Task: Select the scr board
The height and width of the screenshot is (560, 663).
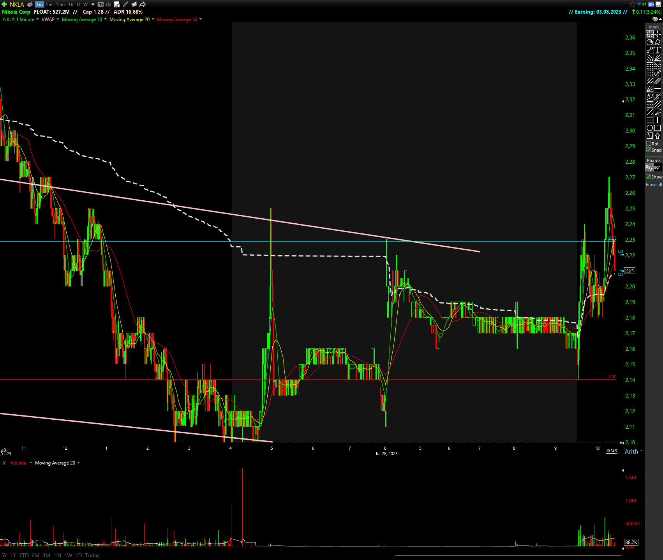Action: pos(657,167)
